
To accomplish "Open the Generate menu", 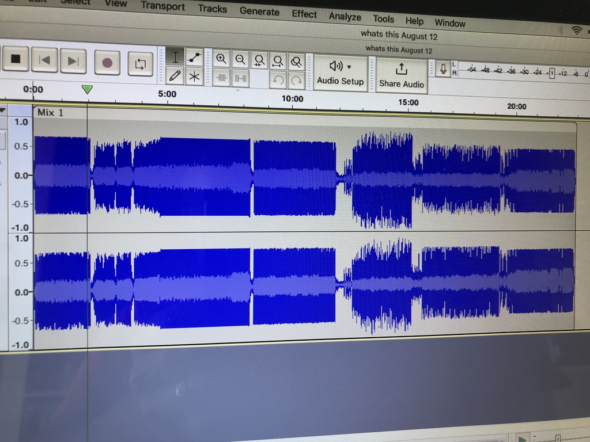I will pos(259,12).
